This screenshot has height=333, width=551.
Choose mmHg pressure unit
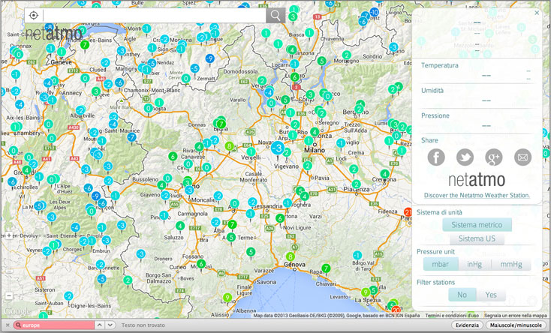pos(510,264)
